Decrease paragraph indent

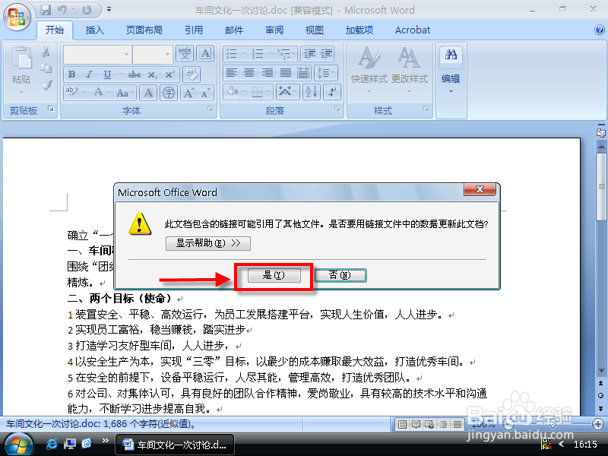click(310, 53)
